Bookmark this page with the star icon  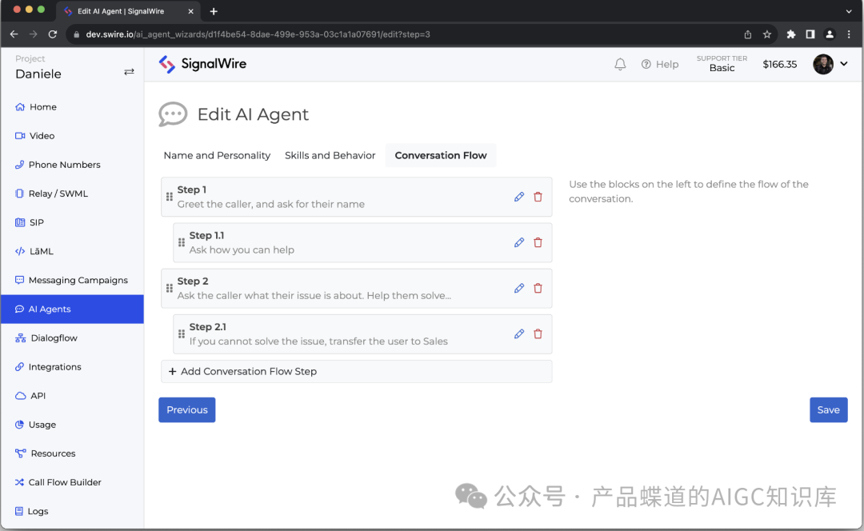[766, 34]
